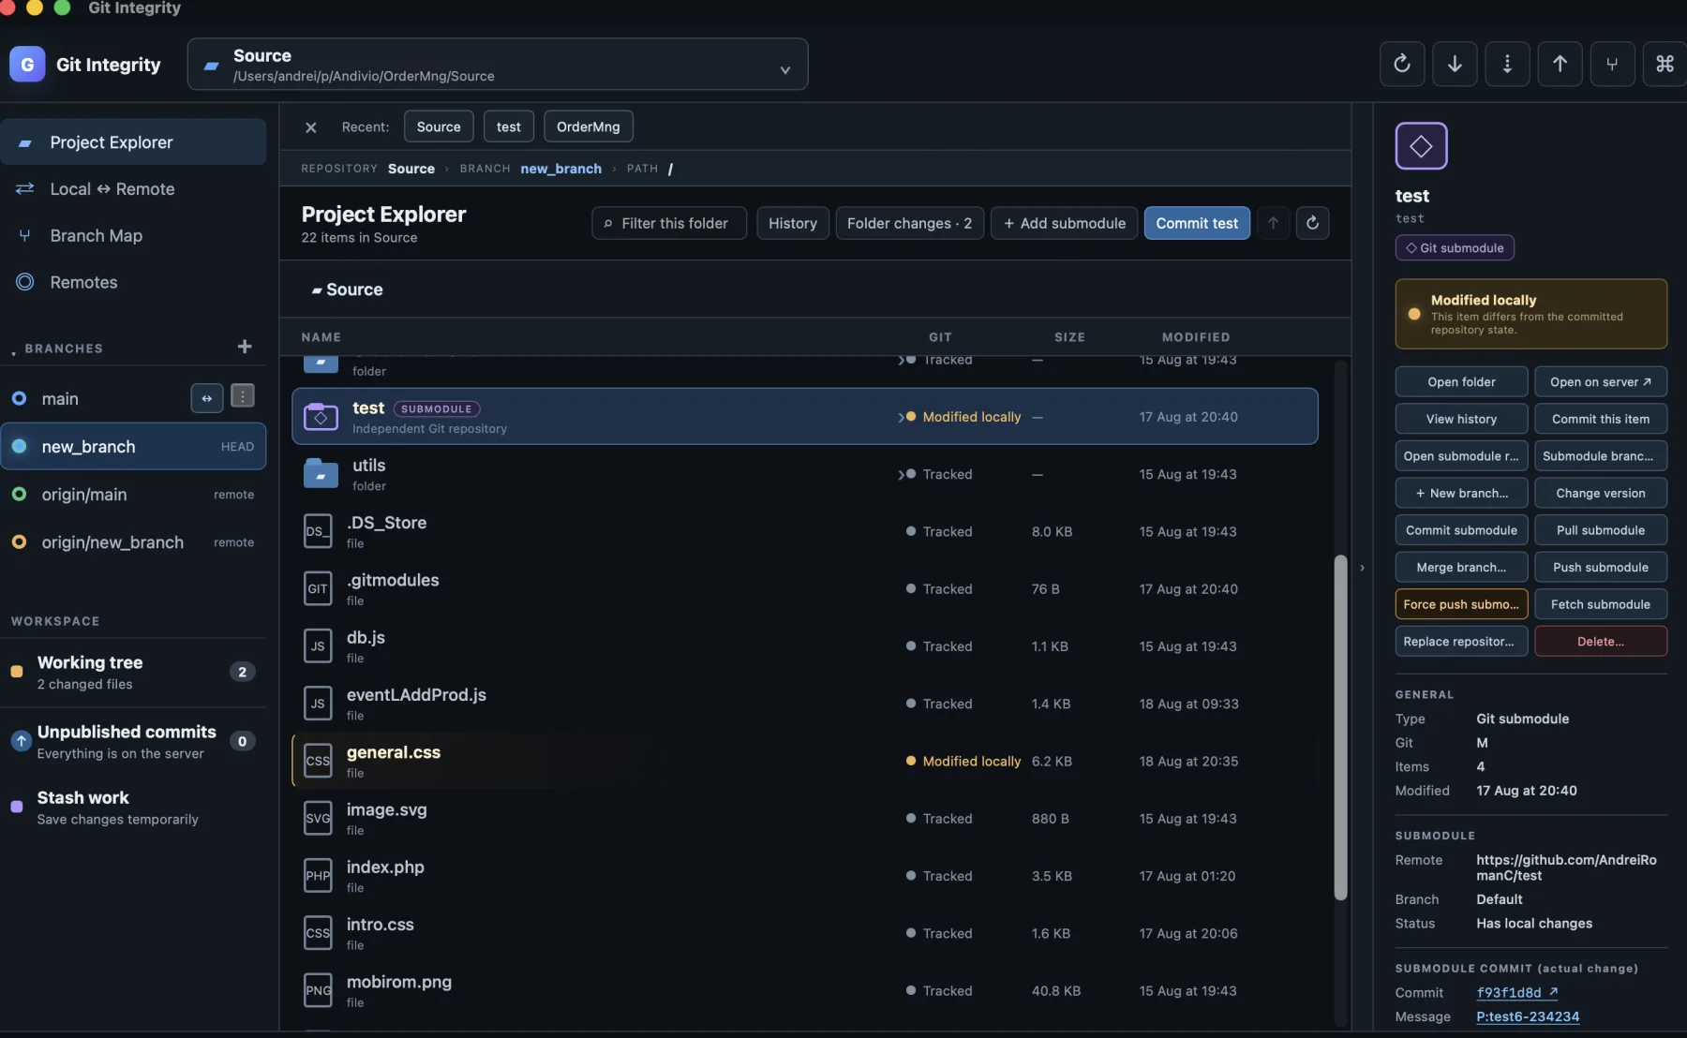Open Working tree with 2 changed files

click(133, 672)
